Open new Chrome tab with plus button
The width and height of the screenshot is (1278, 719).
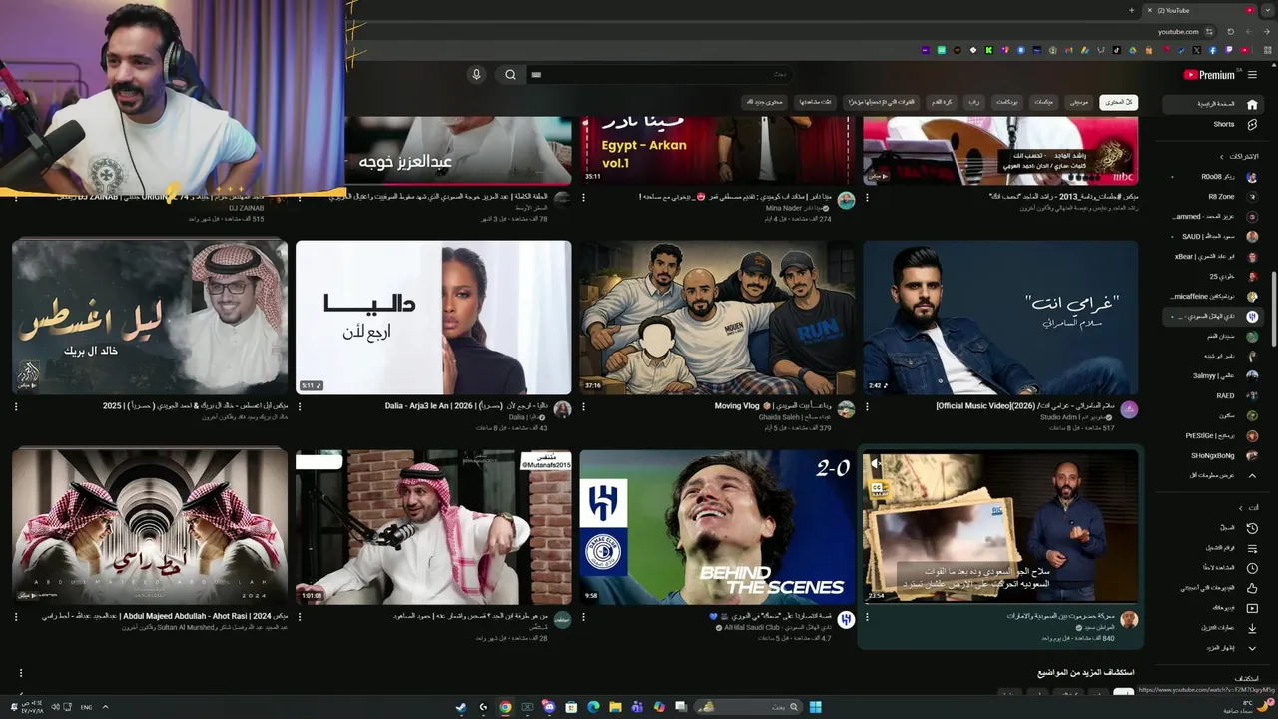tap(1131, 10)
